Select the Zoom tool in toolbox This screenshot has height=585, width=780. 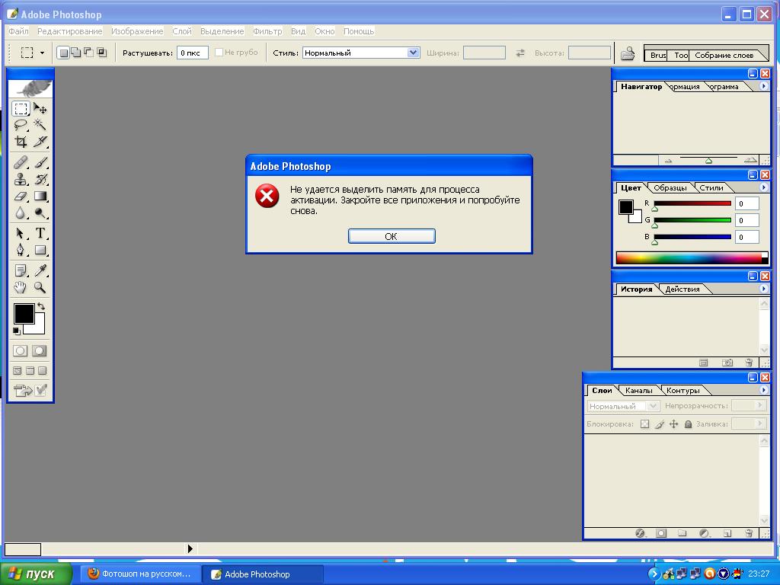[x=40, y=287]
